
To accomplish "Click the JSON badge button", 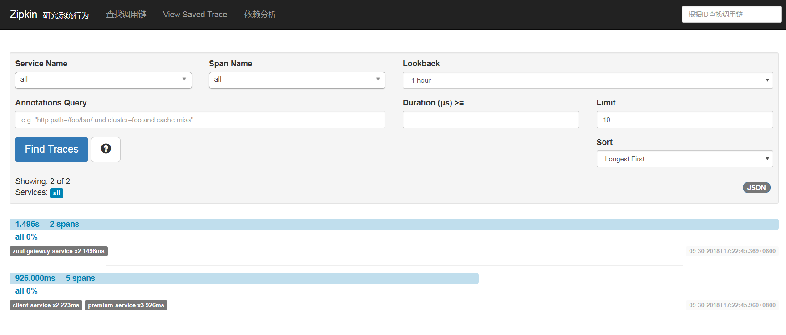I will (x=756, y=188).
